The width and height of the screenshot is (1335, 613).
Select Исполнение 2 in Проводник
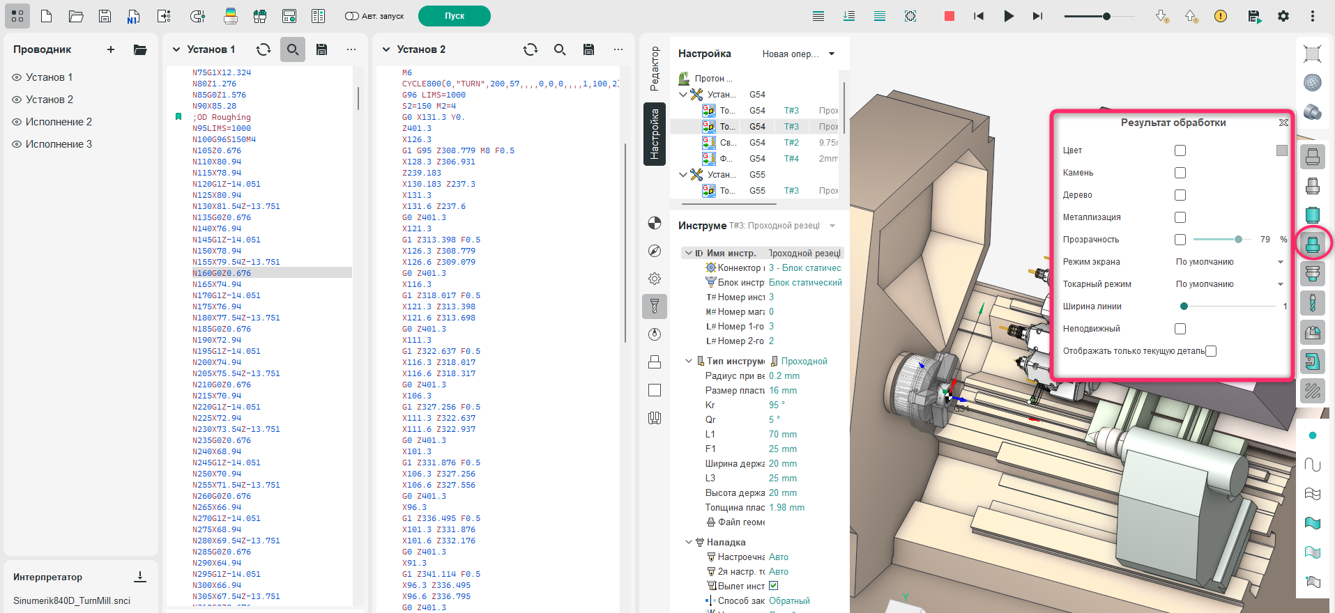click(59, 122)
